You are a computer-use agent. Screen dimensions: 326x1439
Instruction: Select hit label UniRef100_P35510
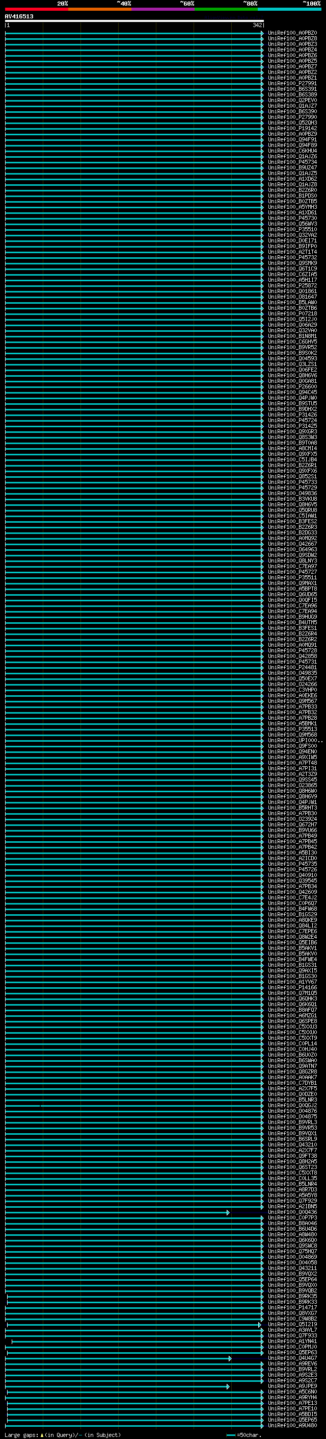(292, 230)
